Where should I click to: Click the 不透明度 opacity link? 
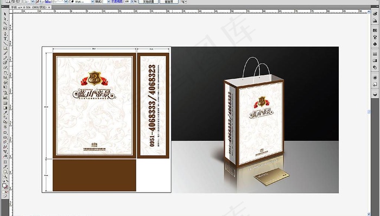(117, 2)
